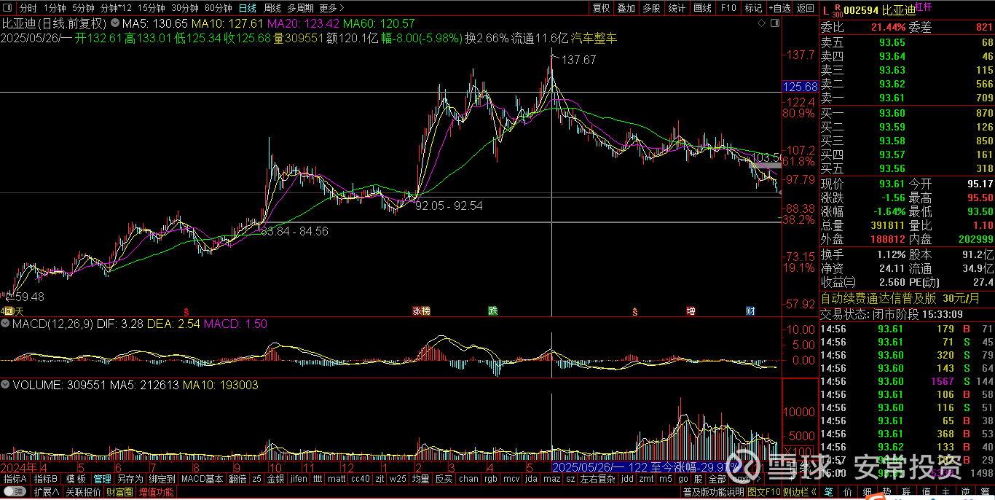This screenshot has height=500, width=995.
Task: Expand the main chart indicator arrow beside 比亚迪
Action: pyautogui.click(x=115, y=23)
